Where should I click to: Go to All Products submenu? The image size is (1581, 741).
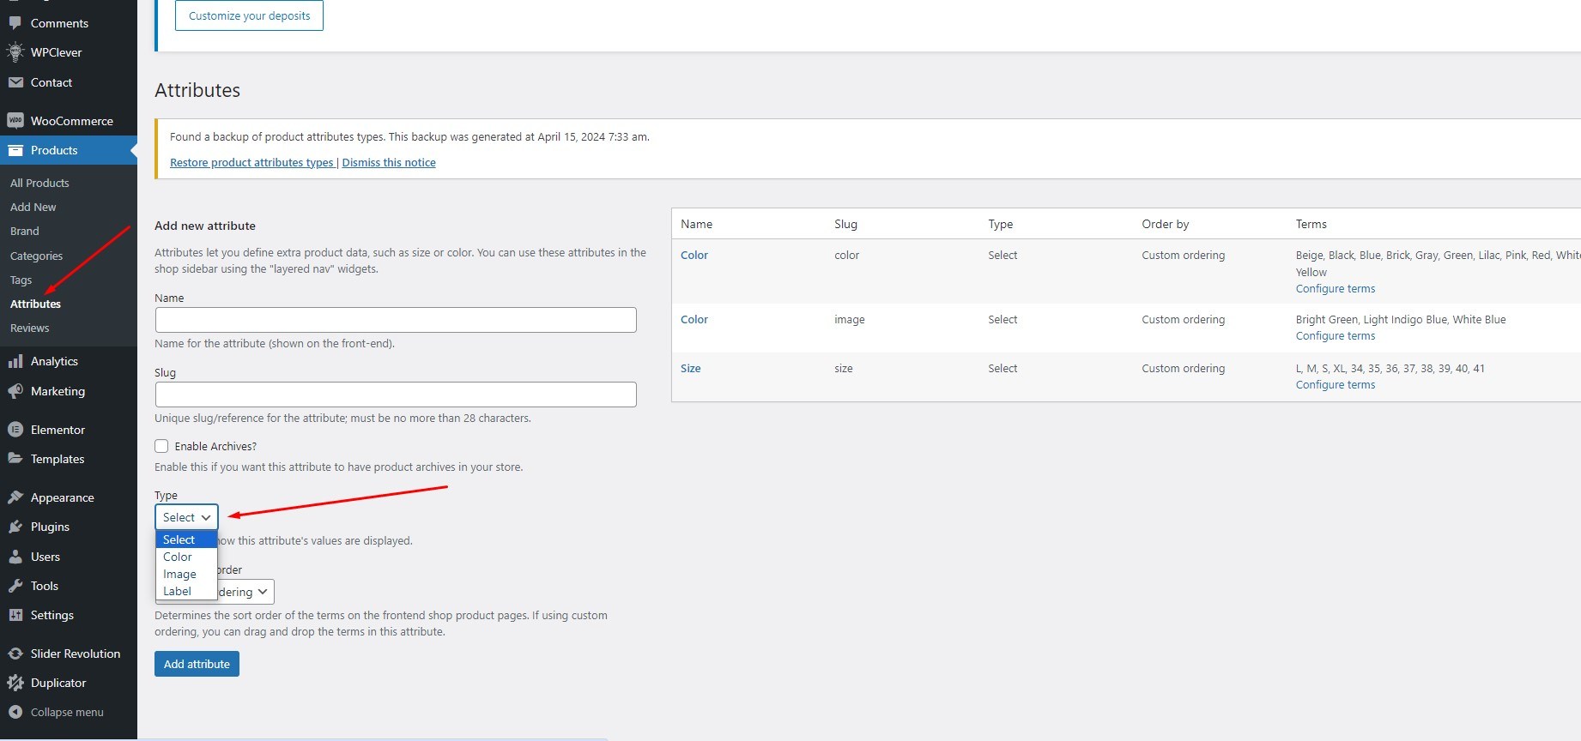(39, 183)
